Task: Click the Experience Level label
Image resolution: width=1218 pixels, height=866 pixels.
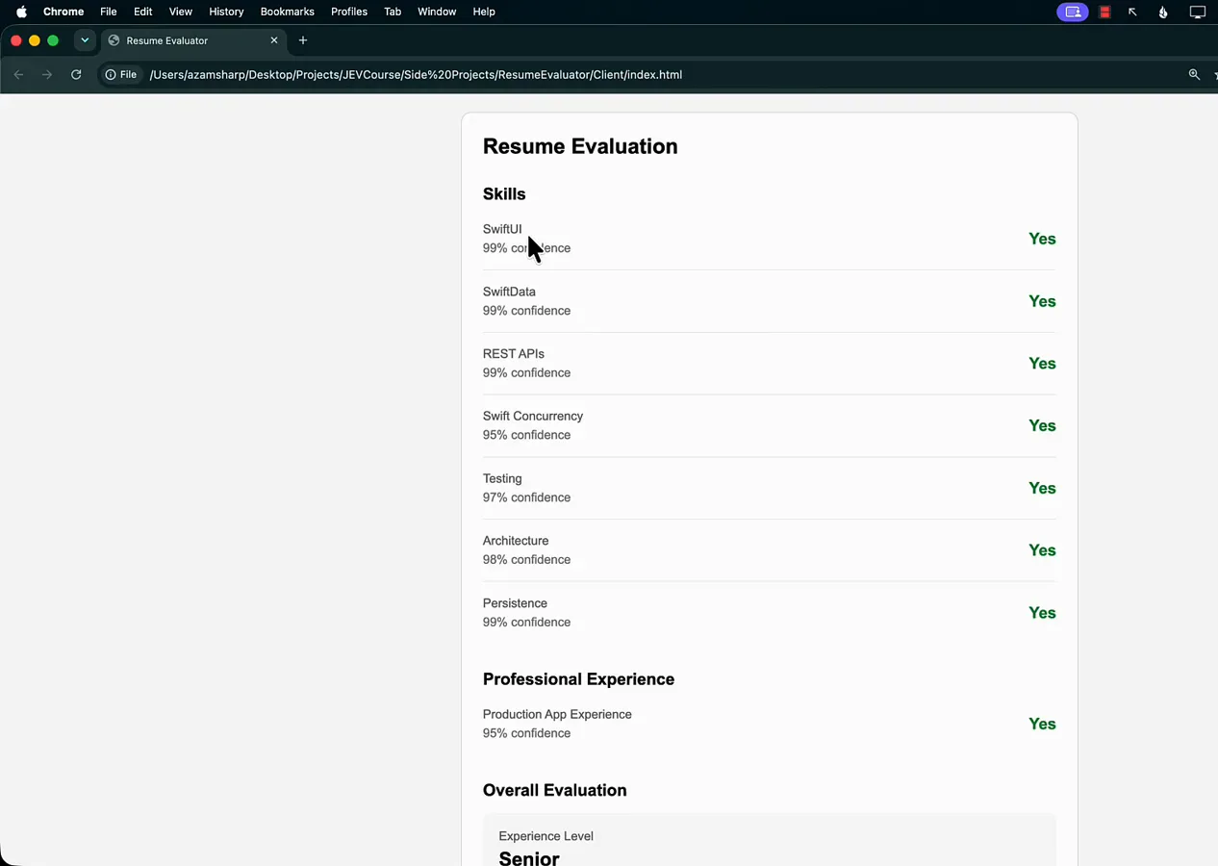Action: point(546,836)
